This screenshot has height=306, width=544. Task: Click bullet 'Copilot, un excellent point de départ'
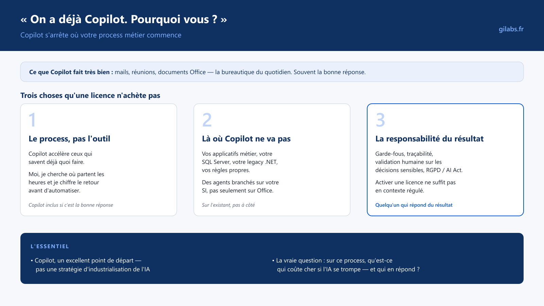90,265
